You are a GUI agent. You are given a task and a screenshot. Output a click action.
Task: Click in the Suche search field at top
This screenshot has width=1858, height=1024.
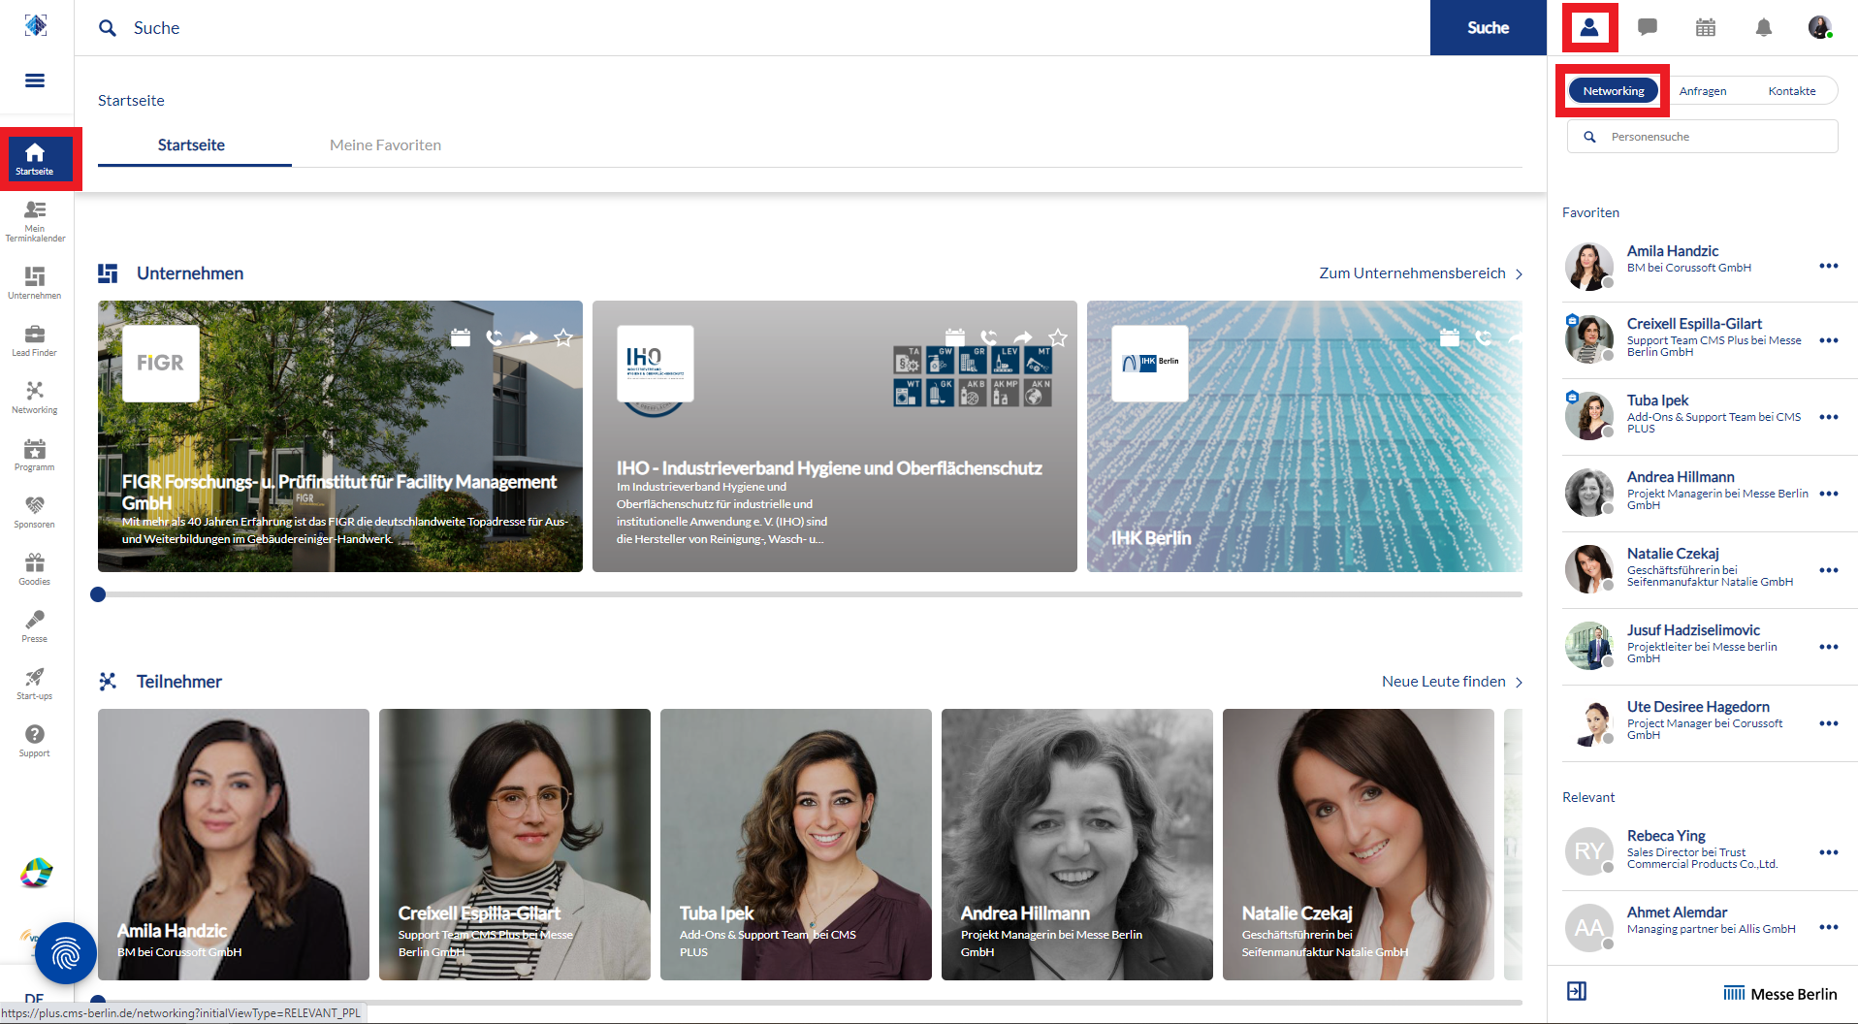[x=756, y=28]
